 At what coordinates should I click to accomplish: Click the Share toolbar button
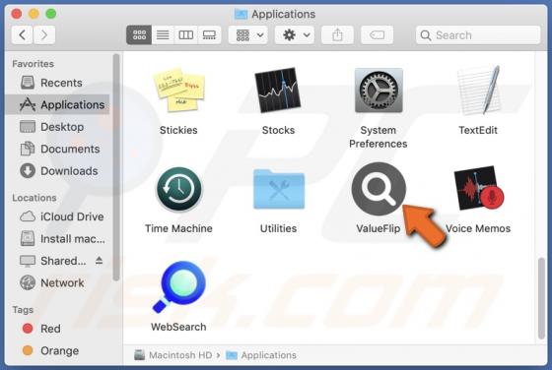[337, 34]
